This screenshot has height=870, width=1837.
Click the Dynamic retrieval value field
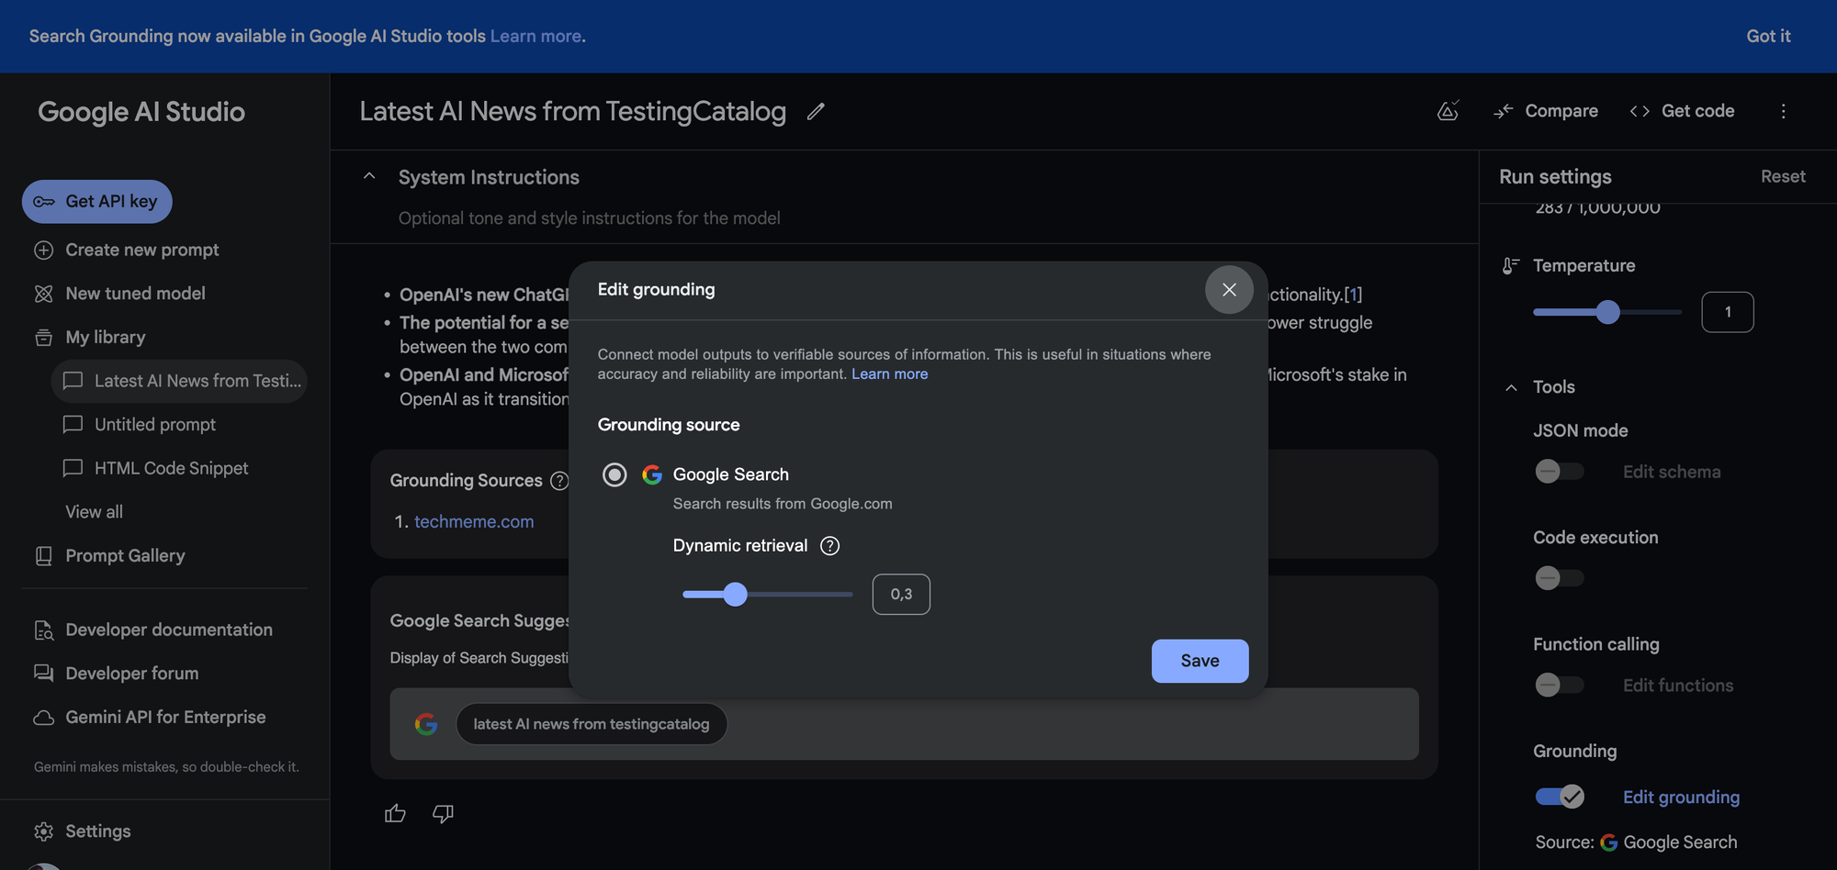pos(901,595)
